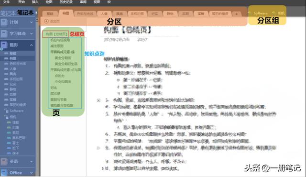The width and height of the screenshot is (306, 177).
Task: Select 常犯的错误 in the notebook sidebar
Action: coord(18,105)
